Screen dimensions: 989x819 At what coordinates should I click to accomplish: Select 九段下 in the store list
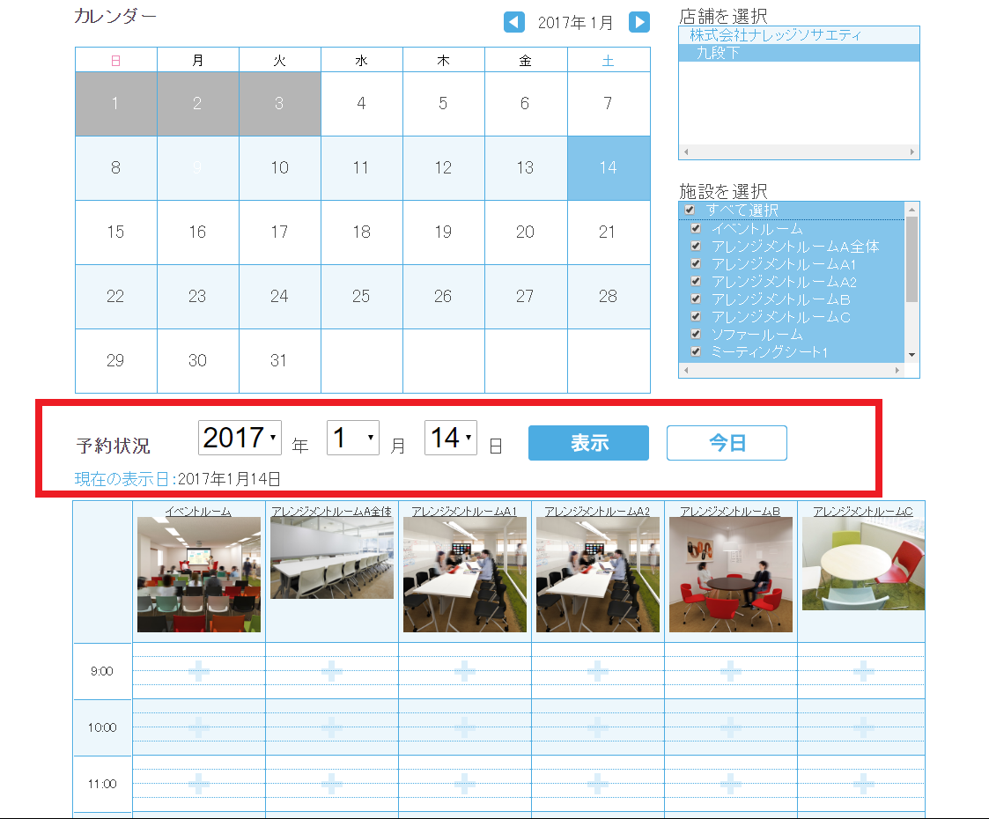point(718,53)
